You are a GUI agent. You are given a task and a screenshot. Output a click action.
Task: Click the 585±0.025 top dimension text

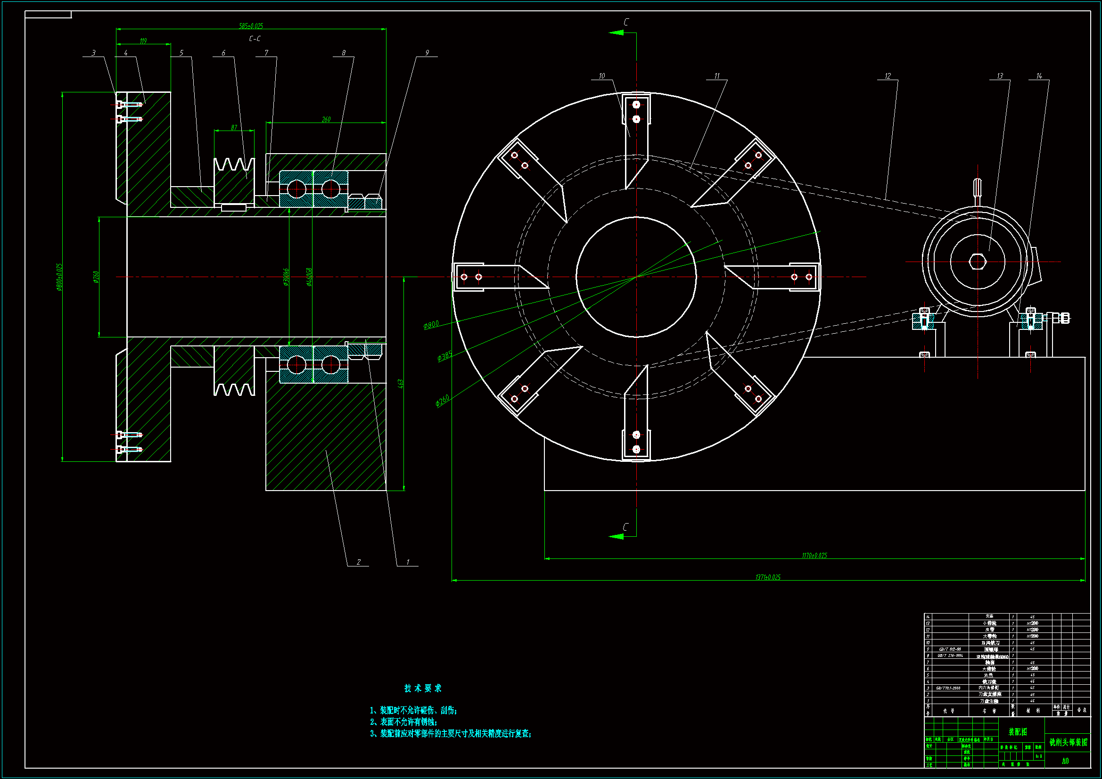(x=251, y=26)
